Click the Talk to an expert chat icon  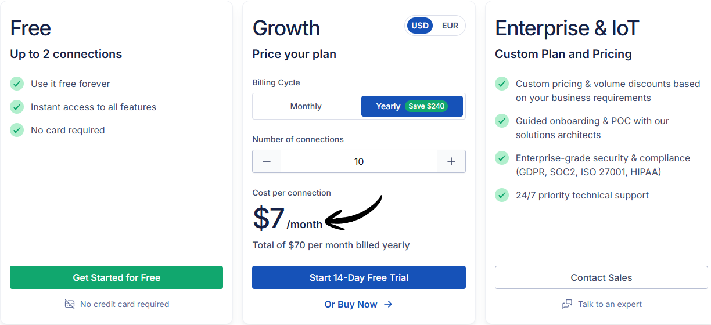click(567, 304)
